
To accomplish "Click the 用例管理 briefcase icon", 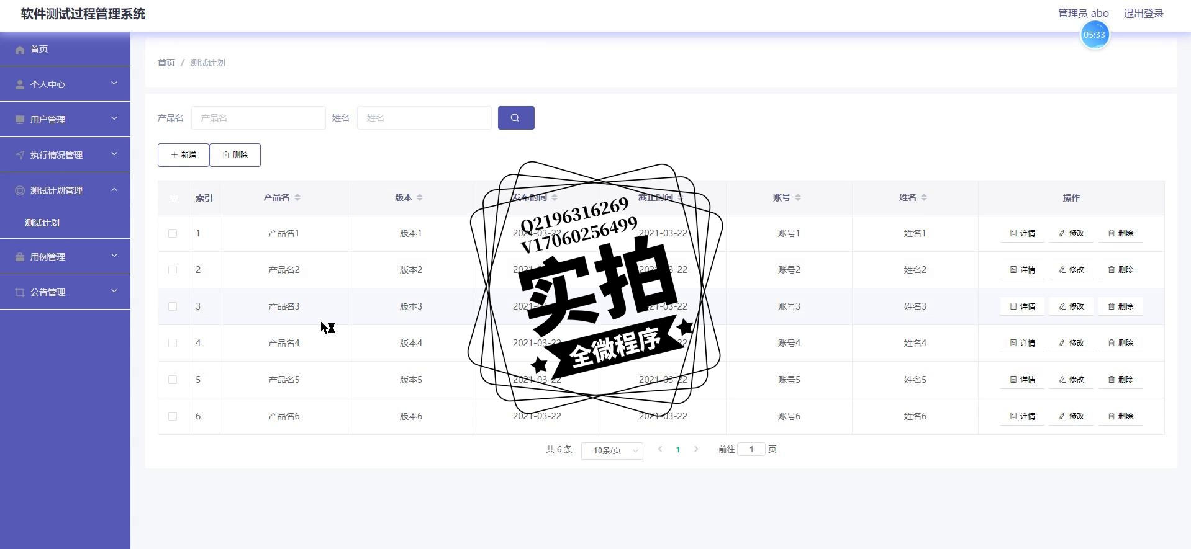I will coord(20,257).
